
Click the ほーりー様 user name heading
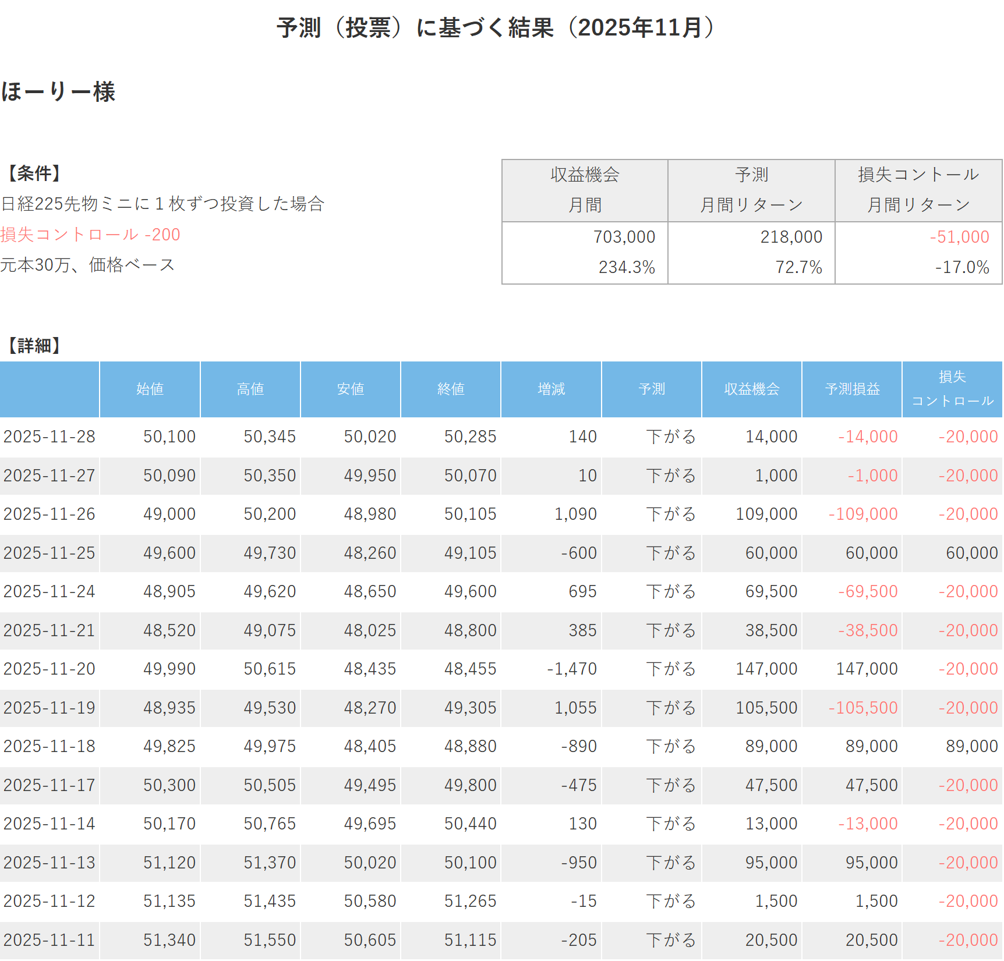(x=58, y=92)
